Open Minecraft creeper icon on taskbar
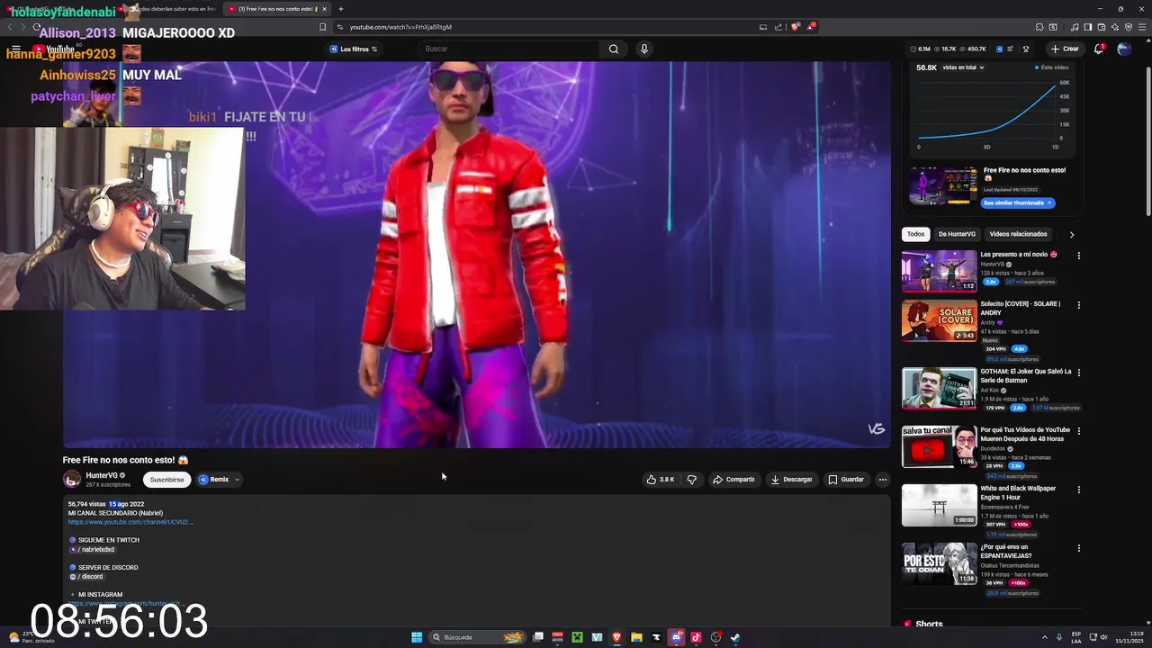 [577, 637]
